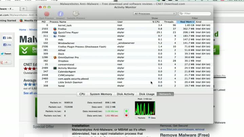
Task: Click the Mozilla Firefox bookmark icon
Action: 21,21
